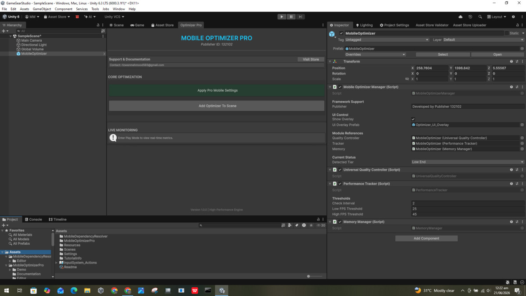This screenshot has height=296, width=526.
Task: Open Transform component help icon
Action: coord(511,61)
